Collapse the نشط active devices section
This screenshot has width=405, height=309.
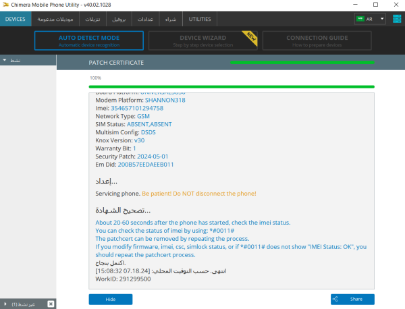pos(5,60)
